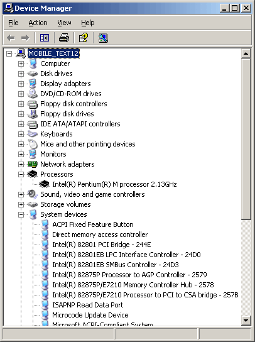Image resolution: width=255 pixels, height=342 pixels.
Task: Click the DVD/CD-ROM drives icon
Action: pyautogui.click(x=33, y=94)
